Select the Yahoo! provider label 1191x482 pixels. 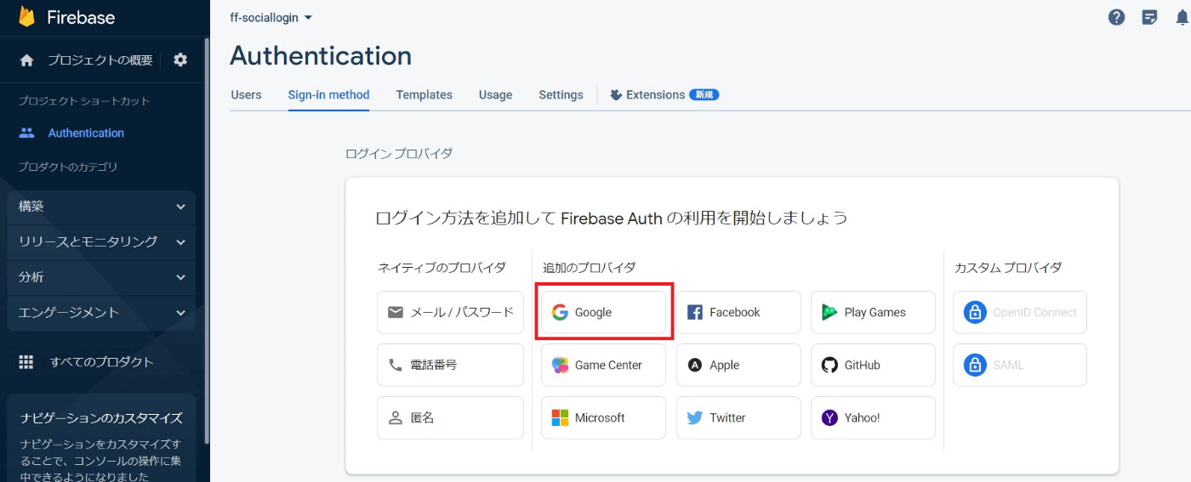[x=862, y=417]
